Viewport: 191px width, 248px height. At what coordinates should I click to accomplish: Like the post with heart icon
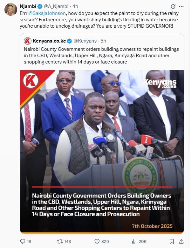pos(97,242)
